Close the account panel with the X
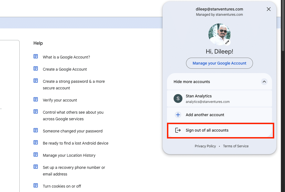285x192 pixels. coord(268,9)
